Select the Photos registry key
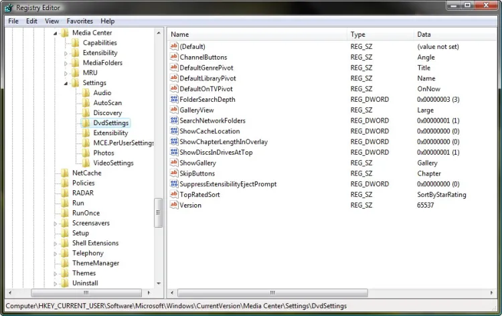This screenshot has height=316, width=502. (103, 153)
